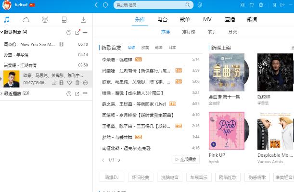
Task: Open the skin (shirt) icon
Action: click(252, 5)
